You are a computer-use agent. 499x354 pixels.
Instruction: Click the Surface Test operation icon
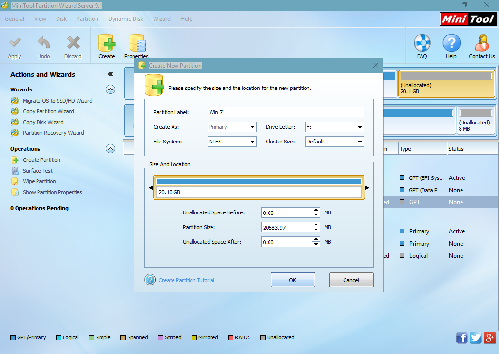(x=15, y=171)
